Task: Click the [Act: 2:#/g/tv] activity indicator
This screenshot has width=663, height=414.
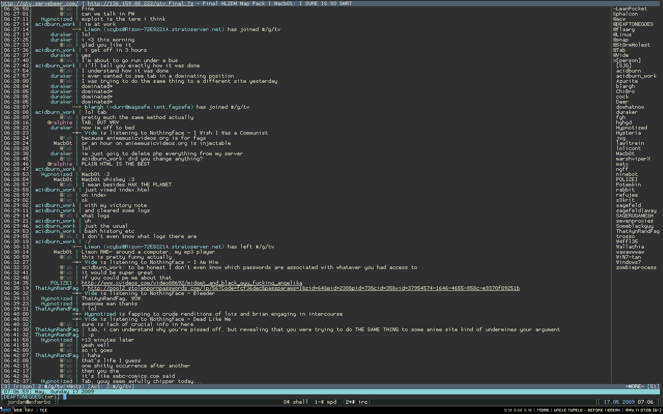Action: pos(111,386)
